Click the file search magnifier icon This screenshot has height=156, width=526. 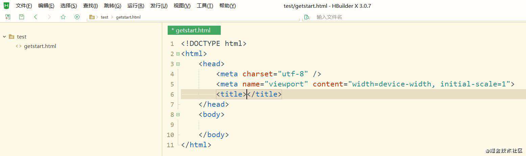[x=307, y=17]
